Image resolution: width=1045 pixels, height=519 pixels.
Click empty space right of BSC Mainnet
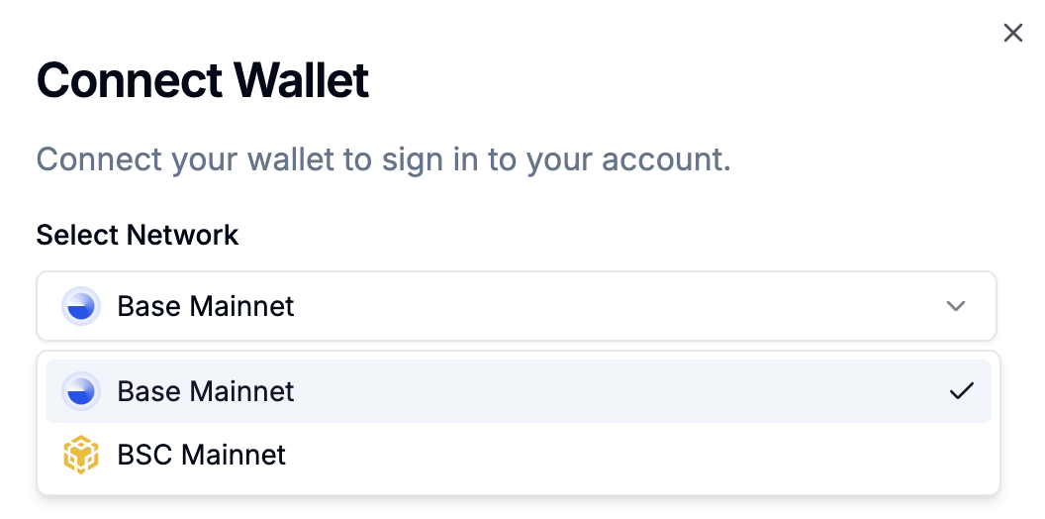click(x=633, y=455)
